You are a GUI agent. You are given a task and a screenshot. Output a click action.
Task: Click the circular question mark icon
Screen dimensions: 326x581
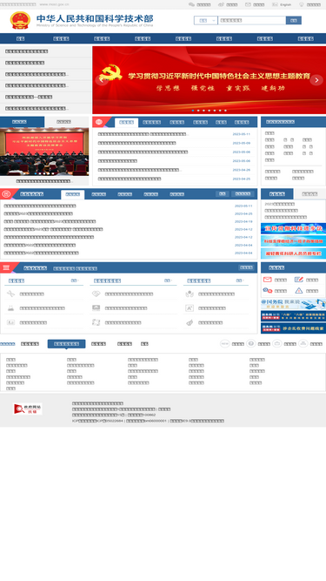click(x=251, y=343)
